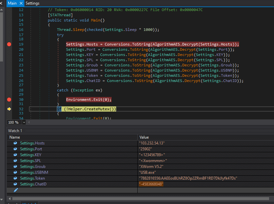
Task: Select the Settings.Hosts watch name
Action: pos(32,143)
